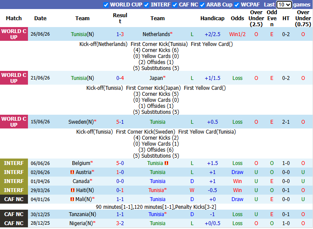Click red card icon beside Austria
313x229 pixels.
click(72, 172)
